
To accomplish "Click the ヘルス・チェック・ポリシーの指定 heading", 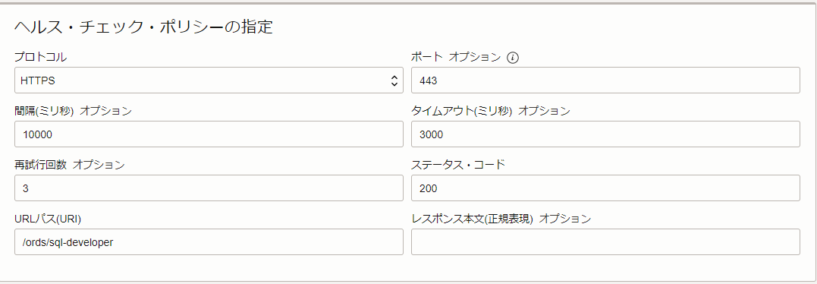I will point(143,27).
